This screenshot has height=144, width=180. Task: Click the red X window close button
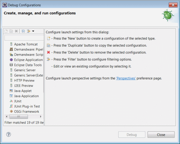[173, 5]
